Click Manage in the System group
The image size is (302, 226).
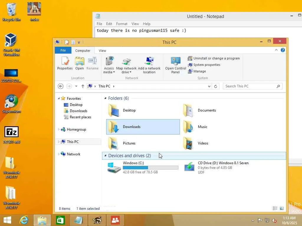point(197,71)
